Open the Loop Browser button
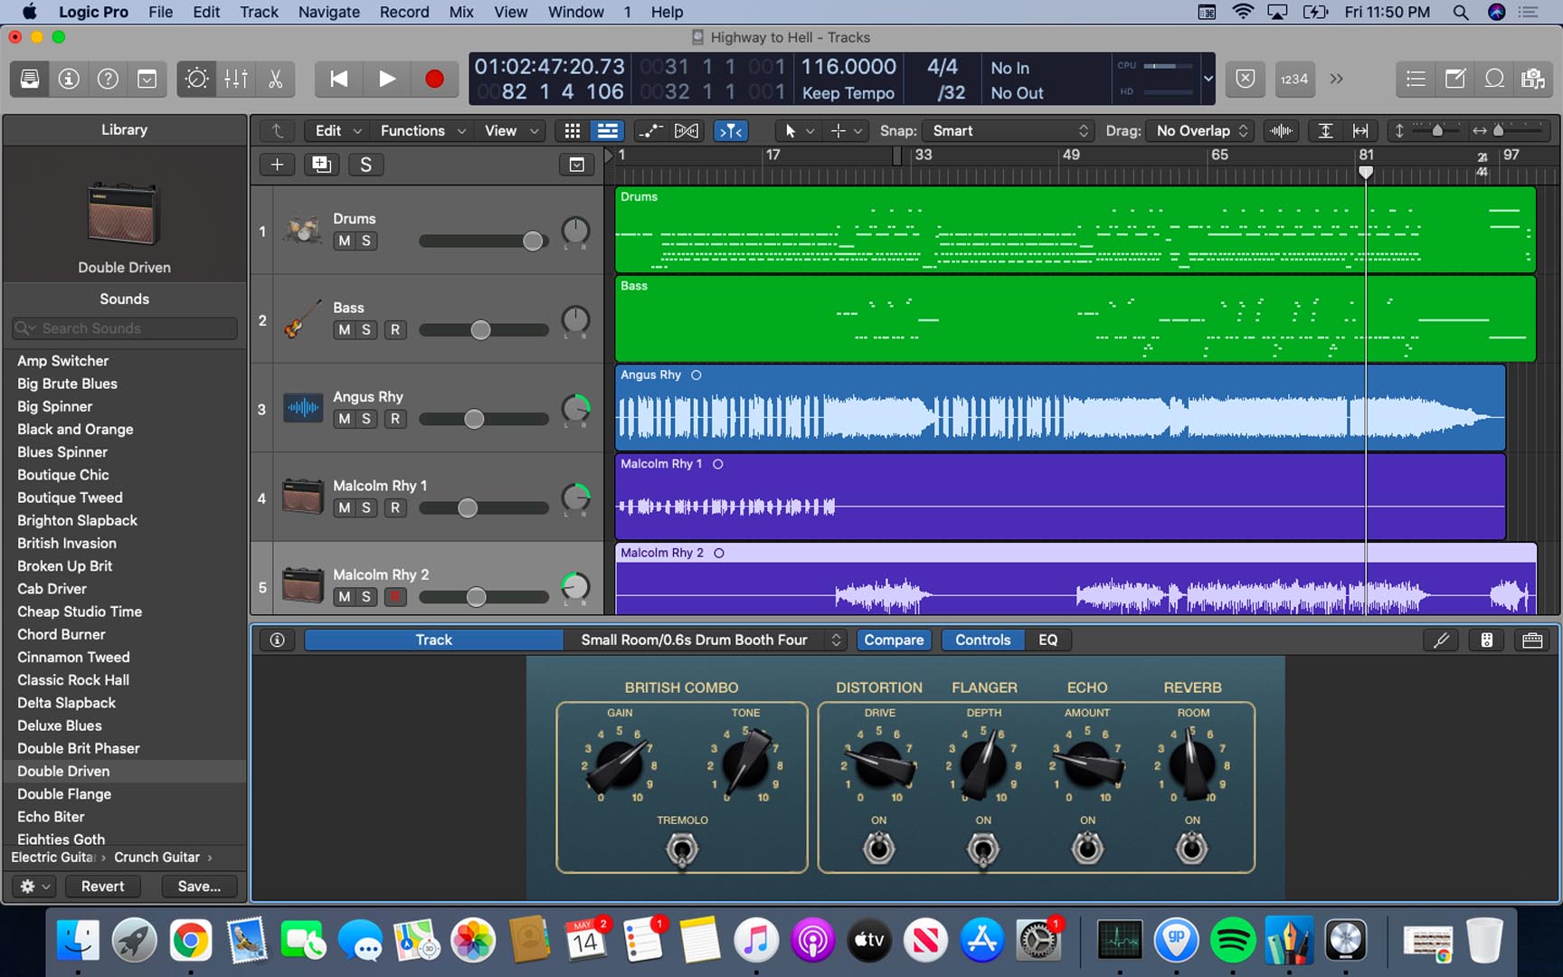 tap(1494, 79)
